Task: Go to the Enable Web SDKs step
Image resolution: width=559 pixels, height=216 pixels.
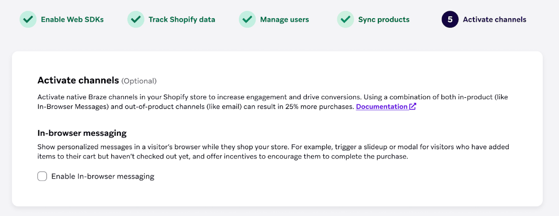Action: point(72,20)
